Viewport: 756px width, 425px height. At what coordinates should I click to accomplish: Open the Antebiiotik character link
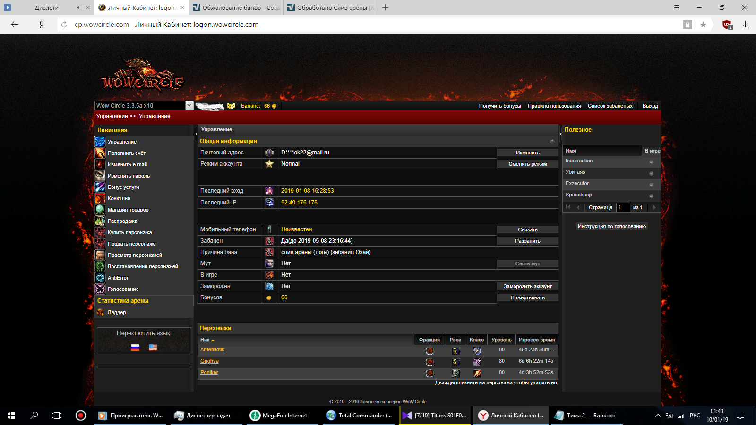212,350
